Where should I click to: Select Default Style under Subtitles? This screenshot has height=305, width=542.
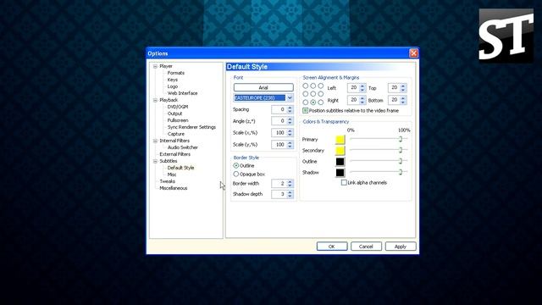(x=180, y=168)
